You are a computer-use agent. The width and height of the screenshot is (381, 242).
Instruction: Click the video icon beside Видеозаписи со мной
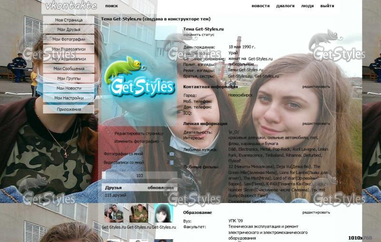pos(171,163)
